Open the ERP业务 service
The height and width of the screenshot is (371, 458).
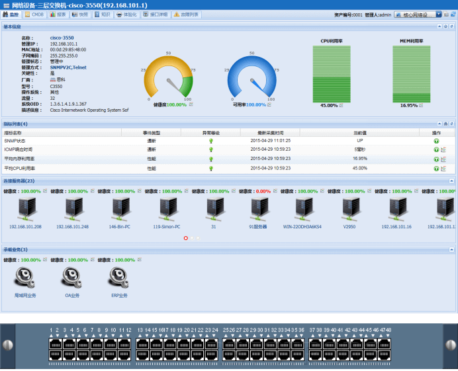click(x=119, y=282)
